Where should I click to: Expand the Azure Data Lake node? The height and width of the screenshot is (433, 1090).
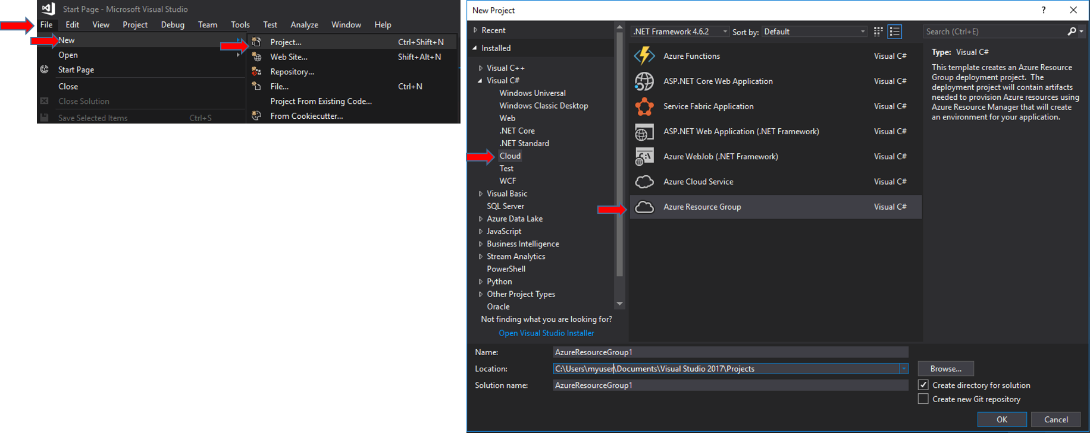[481, 219]
